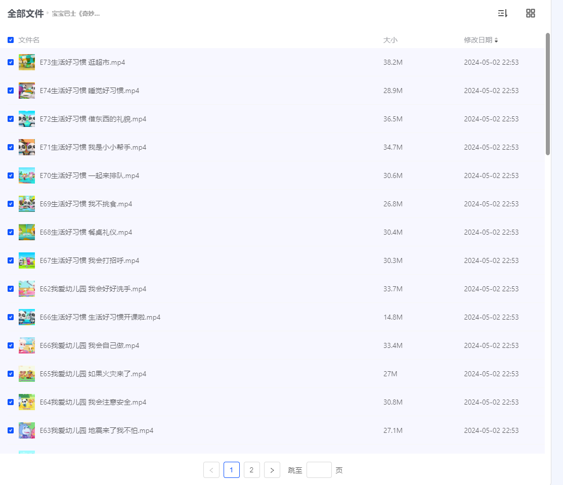Switch to grid view layout

[x=530, y=13]
